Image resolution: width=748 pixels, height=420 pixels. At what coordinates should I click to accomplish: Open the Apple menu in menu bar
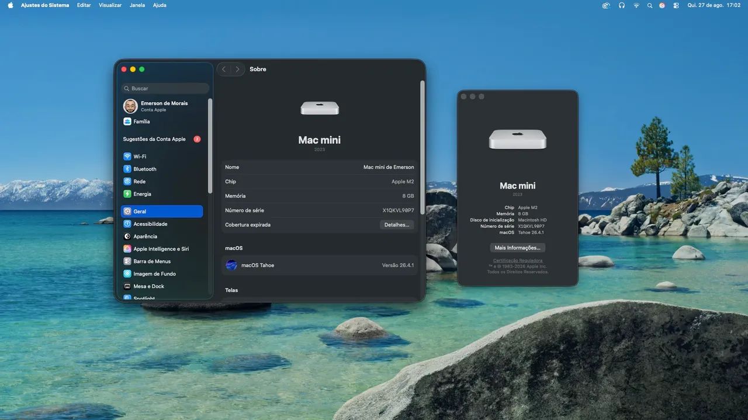[11, 5]
